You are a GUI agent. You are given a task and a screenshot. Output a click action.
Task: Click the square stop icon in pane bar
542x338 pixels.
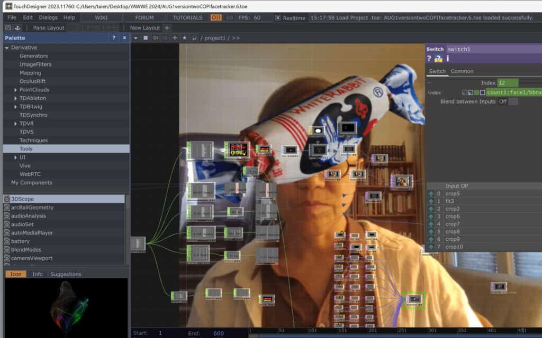(x=146, y=38)
